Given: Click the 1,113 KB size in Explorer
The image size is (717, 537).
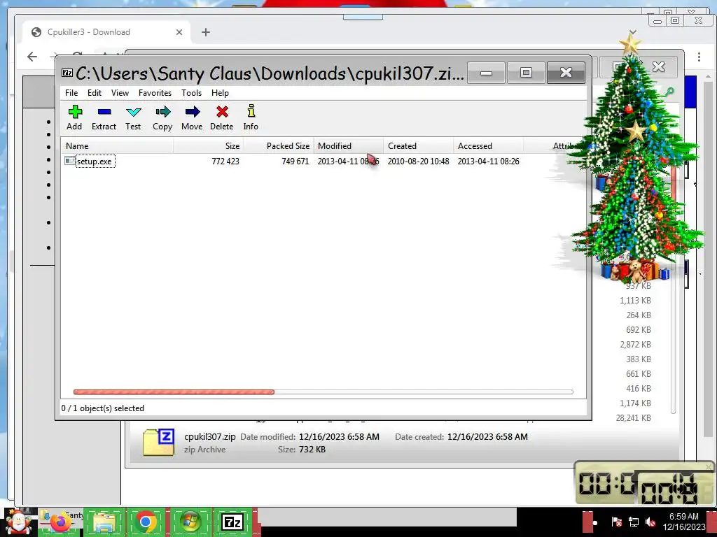Looking at the screenshot, I should pyautogui.click(x=635, y=301).
